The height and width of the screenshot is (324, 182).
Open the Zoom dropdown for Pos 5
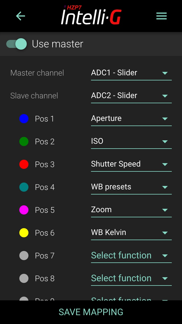131,210
